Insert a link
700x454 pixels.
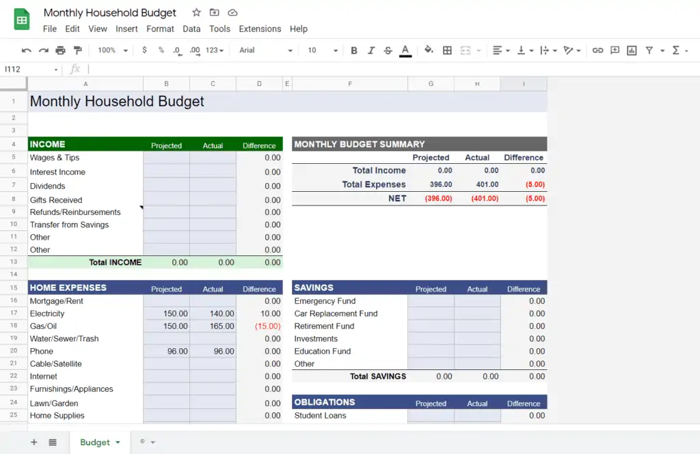(597, 50)
